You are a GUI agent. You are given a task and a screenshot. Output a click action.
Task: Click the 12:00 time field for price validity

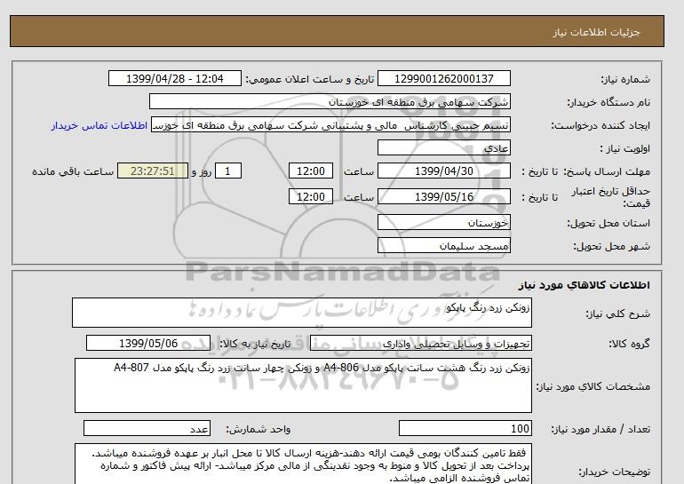(x=314, y=196)
